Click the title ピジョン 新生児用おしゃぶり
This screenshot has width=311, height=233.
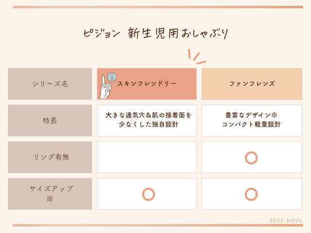coord(155,33)
